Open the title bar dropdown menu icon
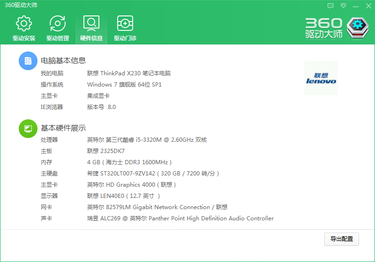 point(343,6)
